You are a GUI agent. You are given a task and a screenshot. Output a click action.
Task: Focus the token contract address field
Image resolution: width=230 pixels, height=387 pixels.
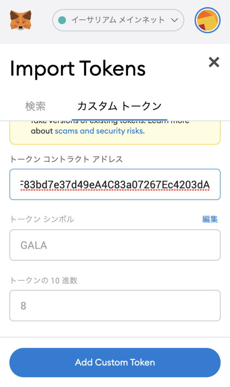[x=115, y=184]
